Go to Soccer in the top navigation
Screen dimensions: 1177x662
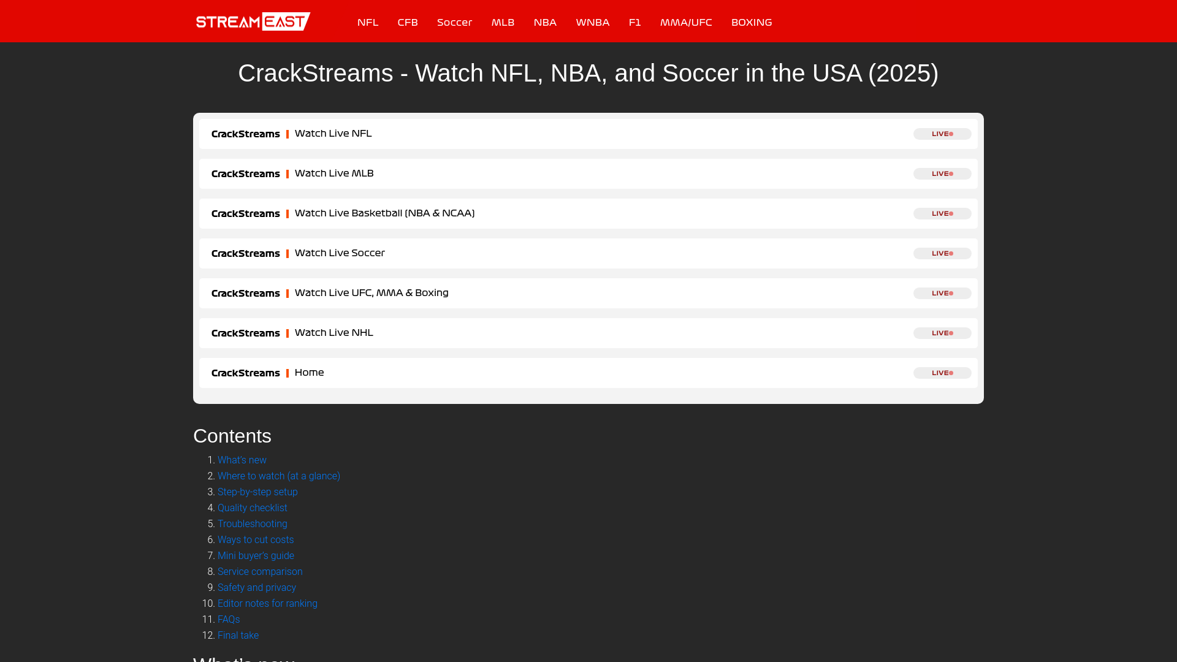coord(454,22)
